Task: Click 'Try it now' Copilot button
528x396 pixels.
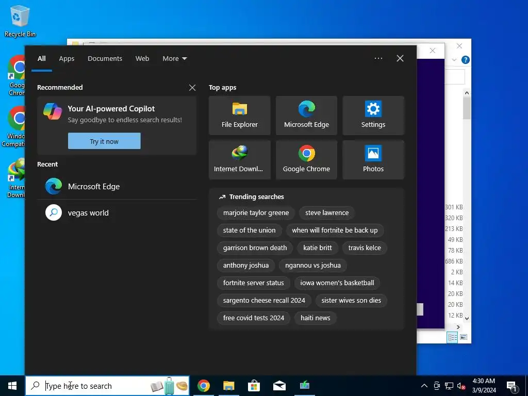Action: tap(104, 141)
